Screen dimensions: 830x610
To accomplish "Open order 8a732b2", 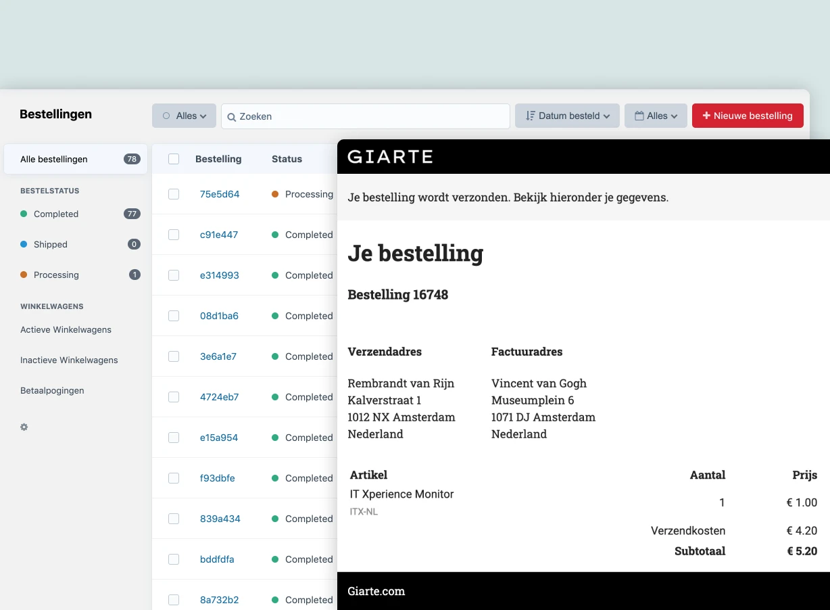I will 219,600.
